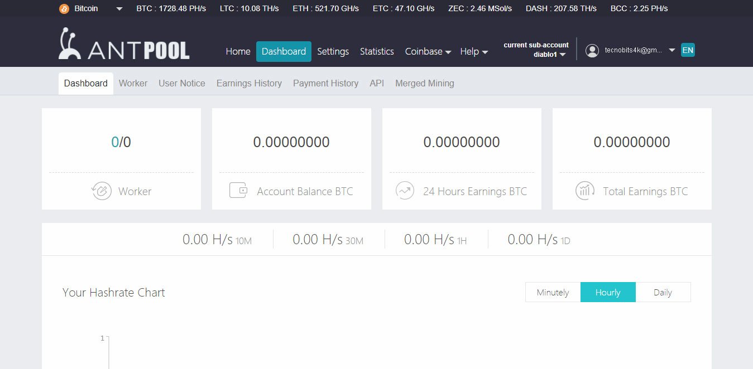This screenshot has height=369, width=753.
Task: Select the Daily chart interval
Action: pyautogui.click(x=663, y=292)
